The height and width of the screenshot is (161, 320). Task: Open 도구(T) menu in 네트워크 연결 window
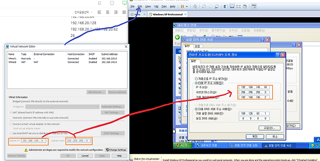[233, 30]
